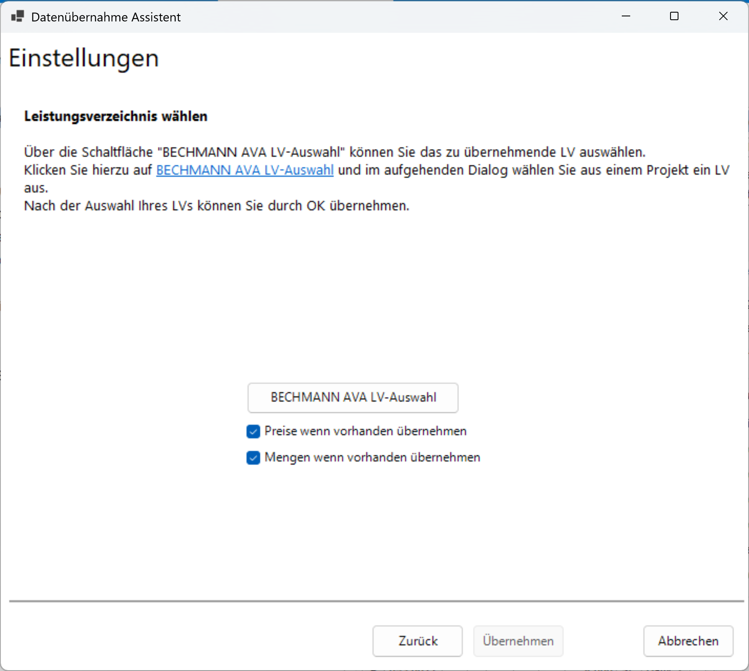The width and height of the screenshot is (749, 671).
Task: Open the blue BECHMANN AVA LV-Auswahl hyperlink
Action: (245, 170)
